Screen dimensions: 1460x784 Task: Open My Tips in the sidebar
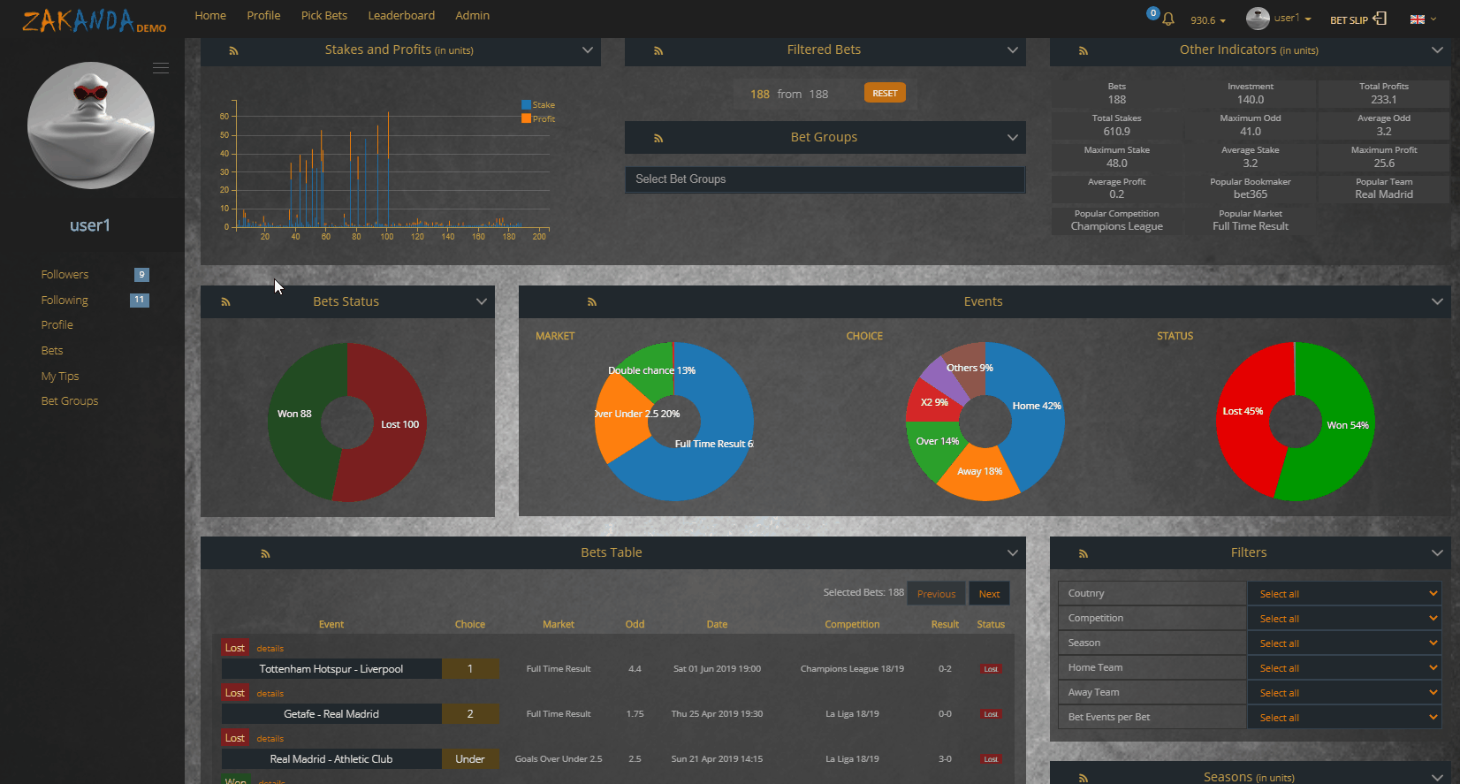[60, 377]
